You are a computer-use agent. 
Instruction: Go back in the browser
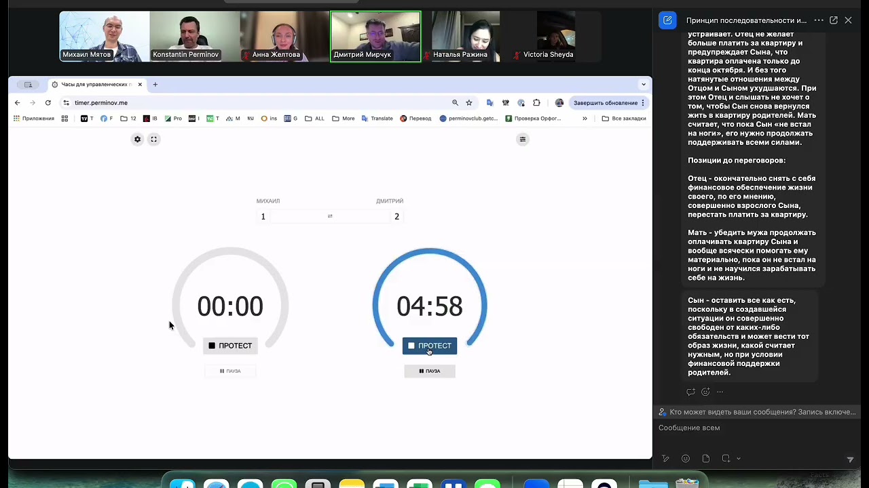tap(18, 103)
